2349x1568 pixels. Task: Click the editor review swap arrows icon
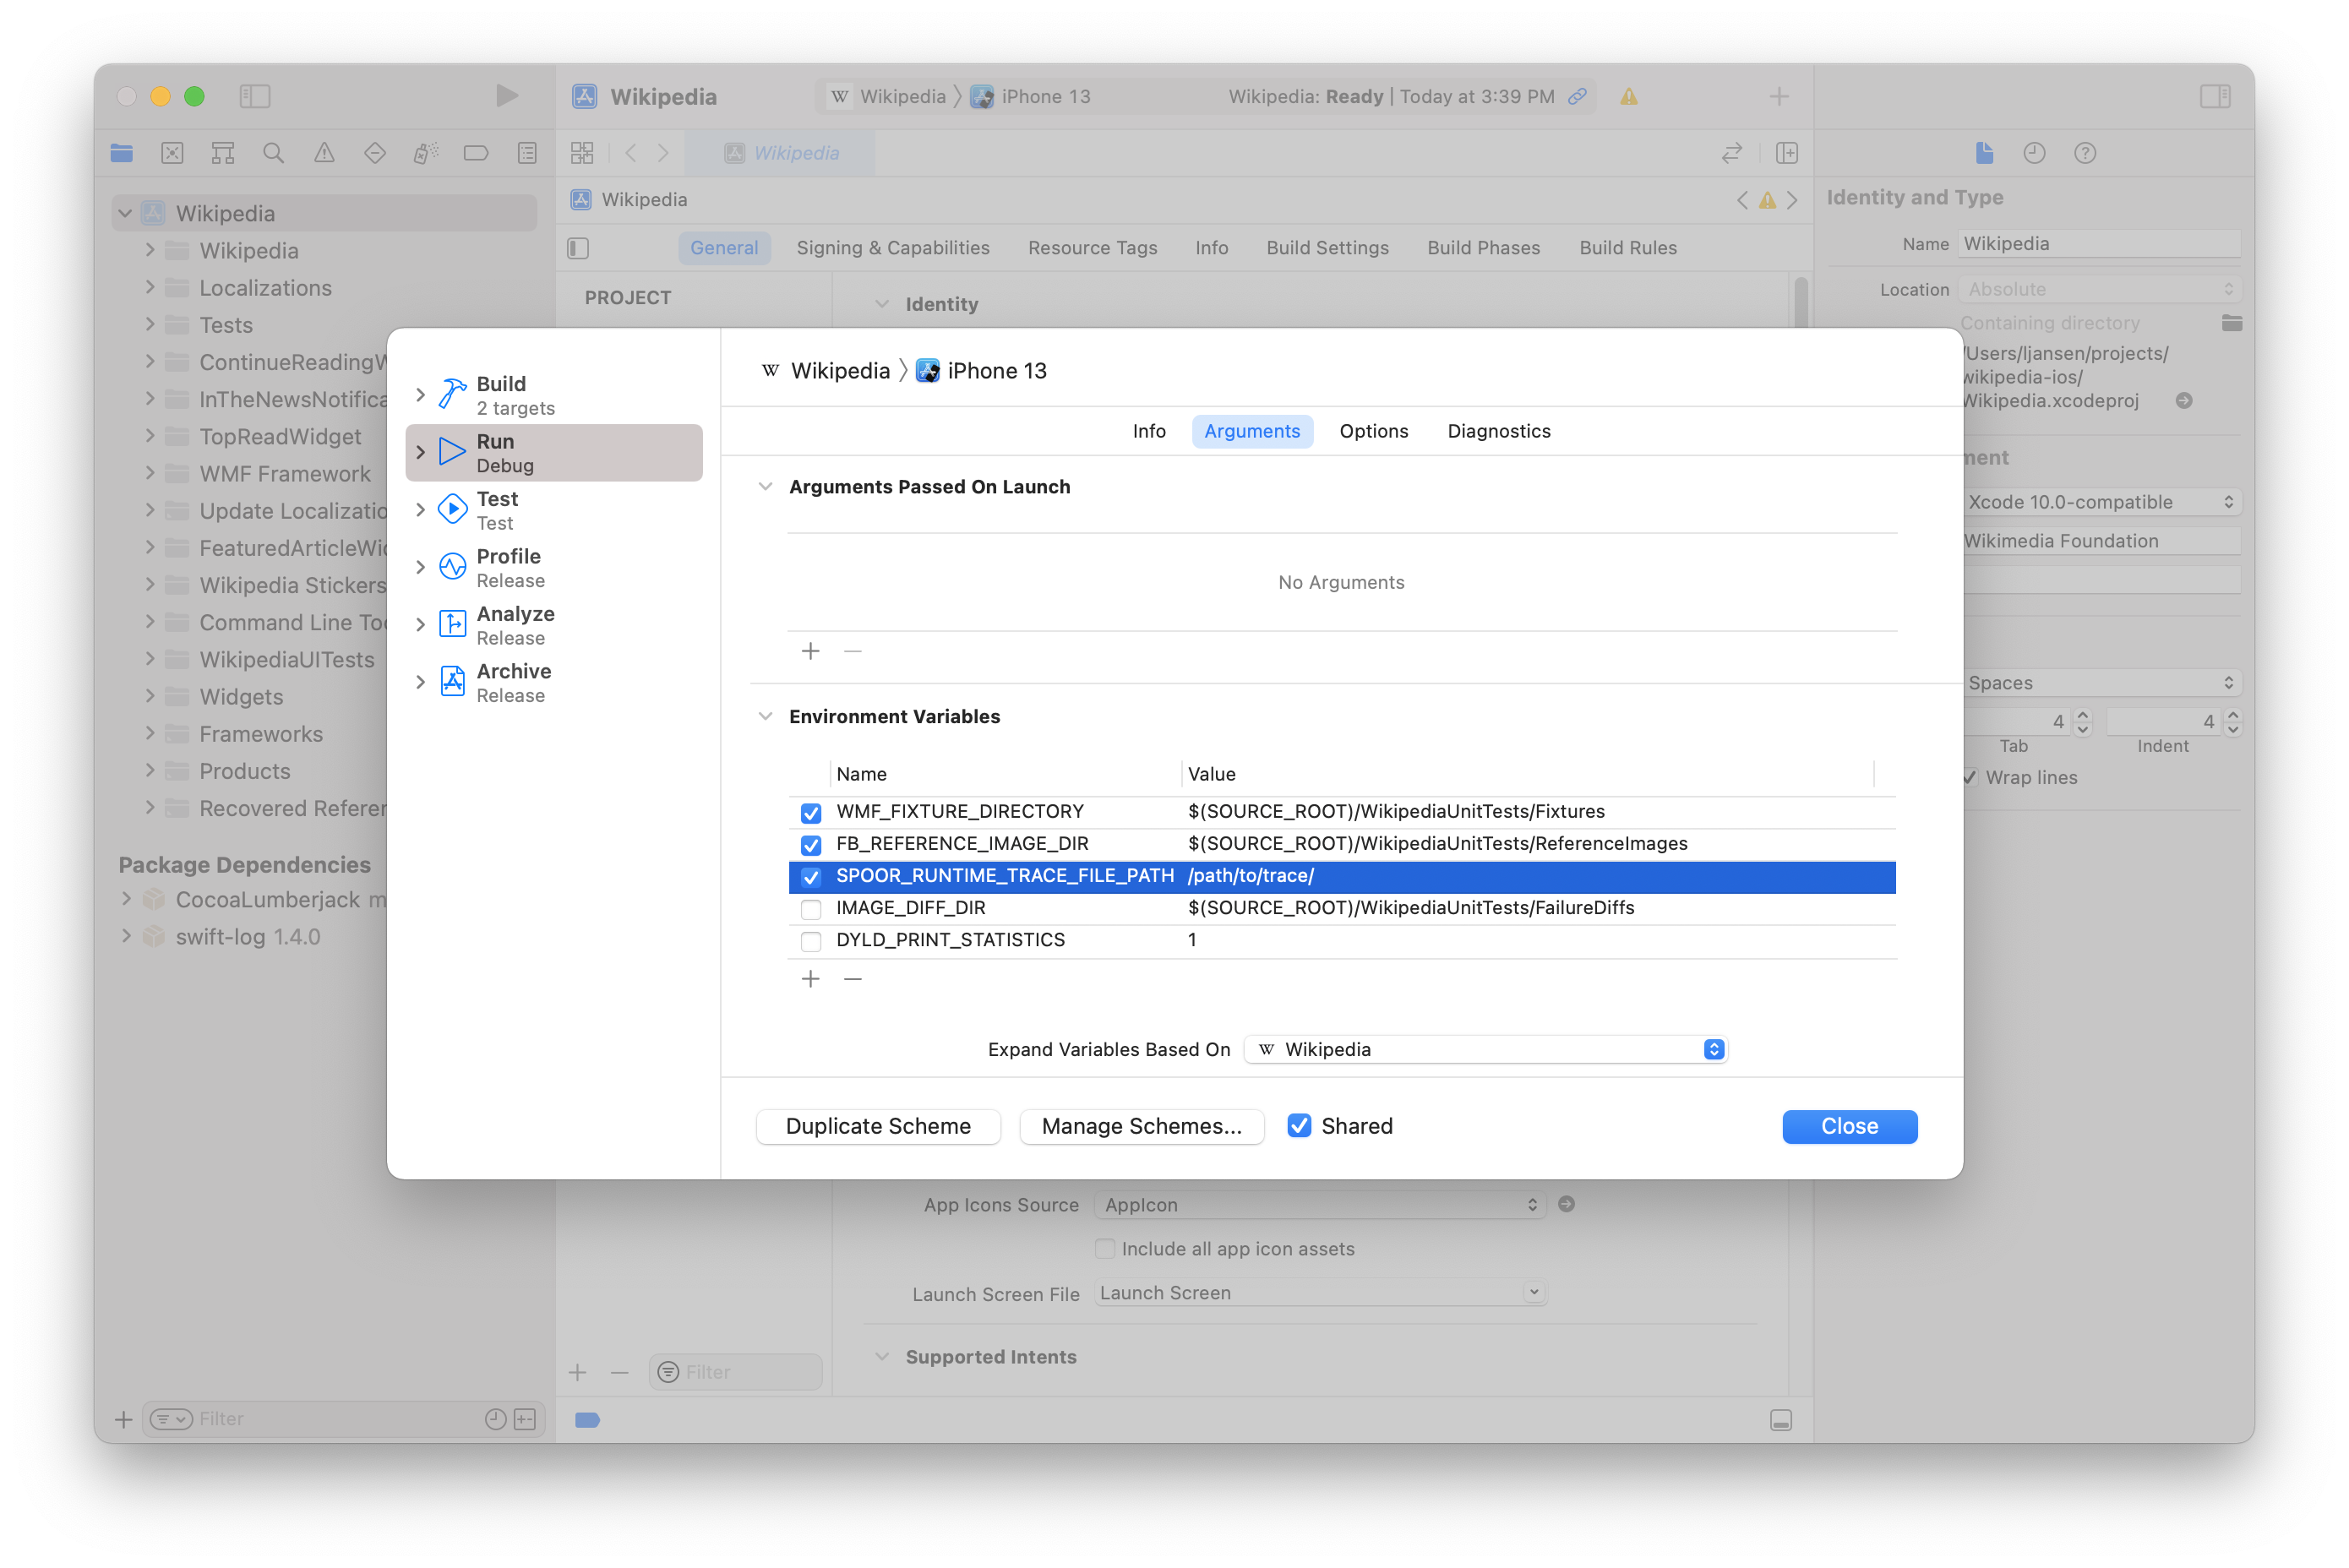click(x=1732, y=153)
